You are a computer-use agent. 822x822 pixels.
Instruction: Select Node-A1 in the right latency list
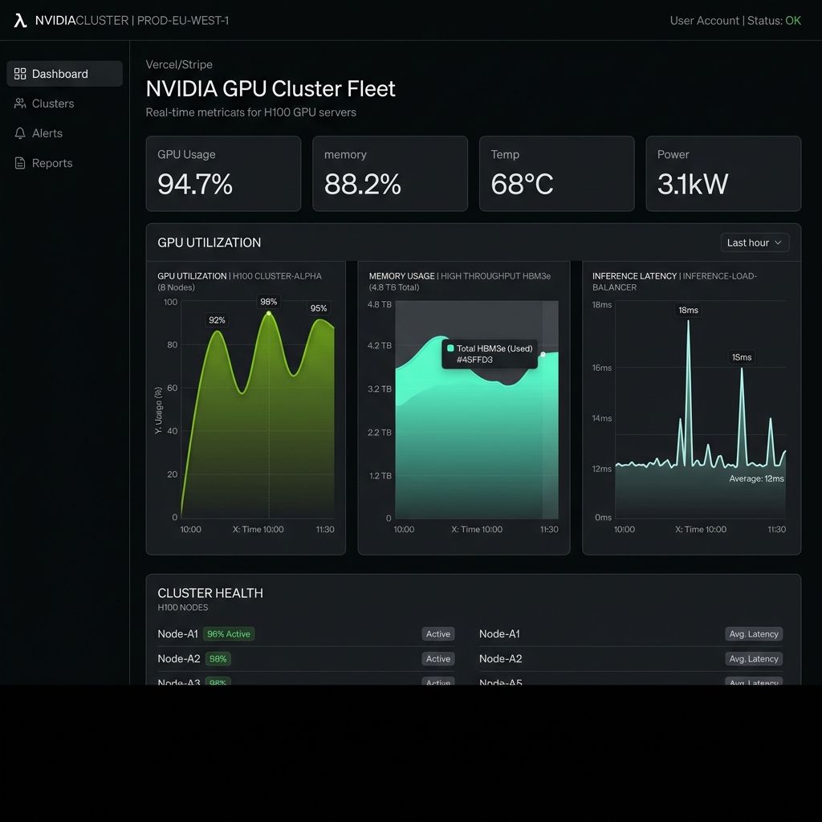pyautogui.click(x=499, y=634)
